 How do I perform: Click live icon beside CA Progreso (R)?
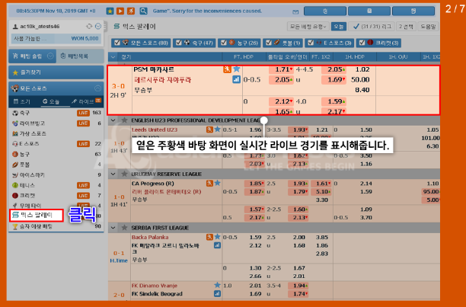click(209, 183)
